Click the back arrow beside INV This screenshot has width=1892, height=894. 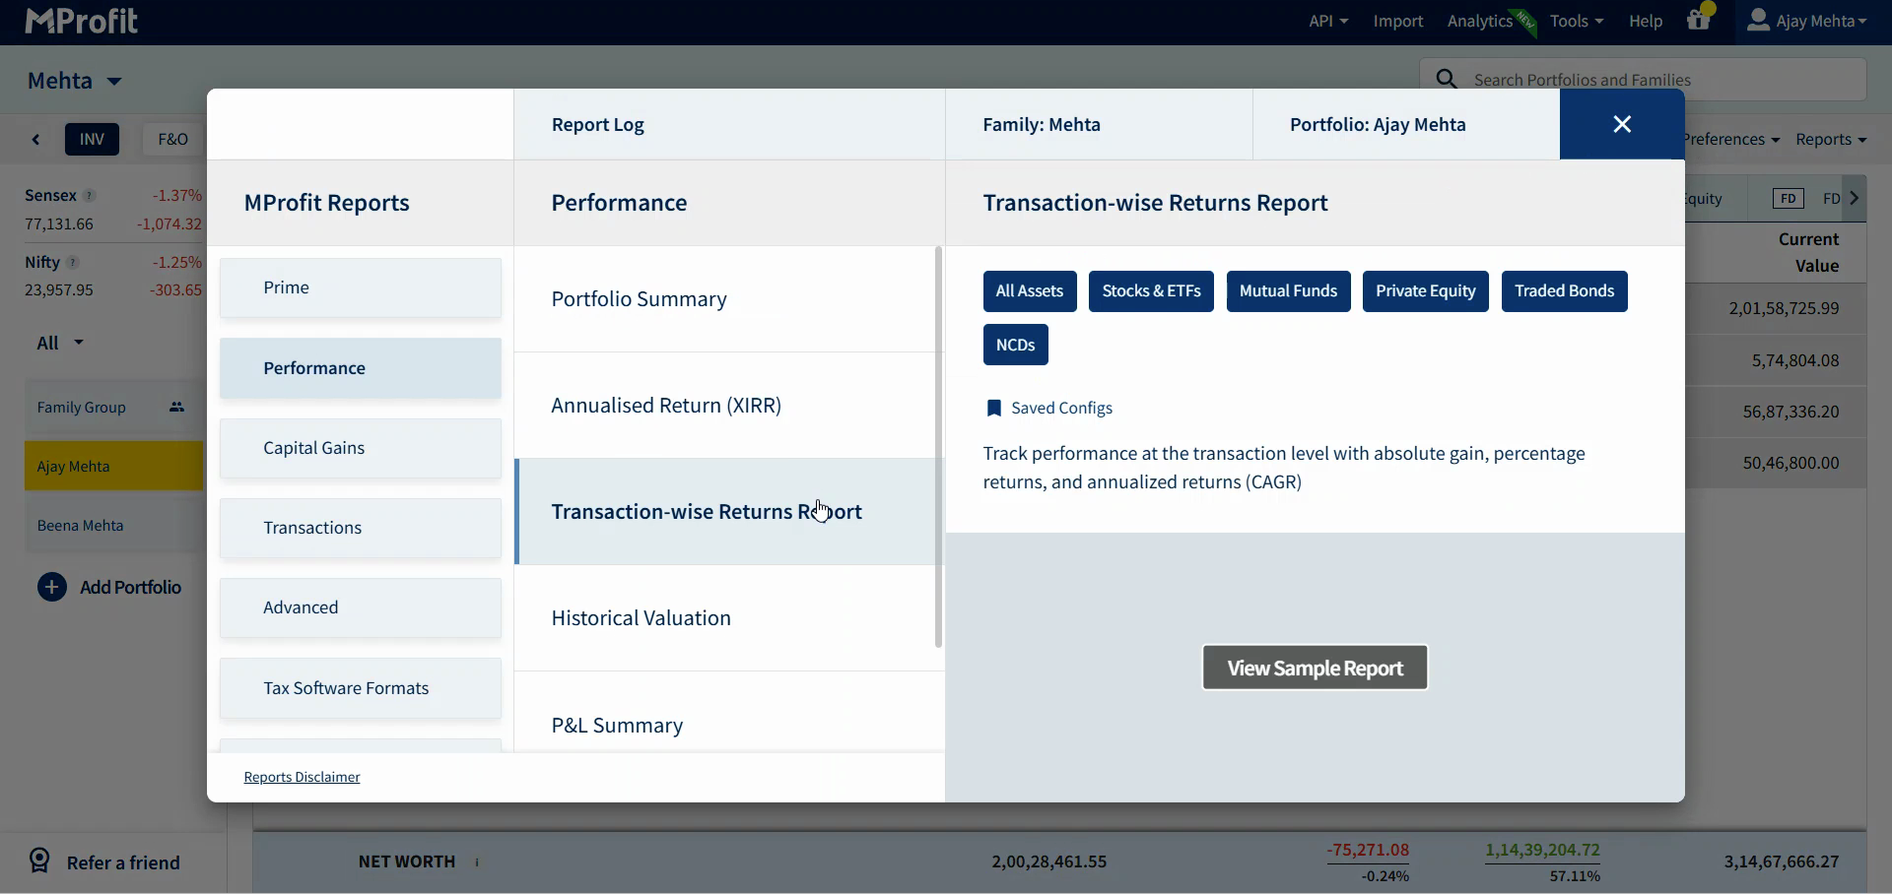point(36,140)
